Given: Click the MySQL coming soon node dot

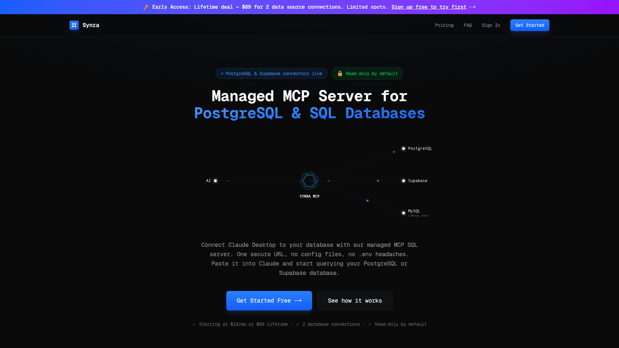Looking at the screenshot, I should click(403, 213).
